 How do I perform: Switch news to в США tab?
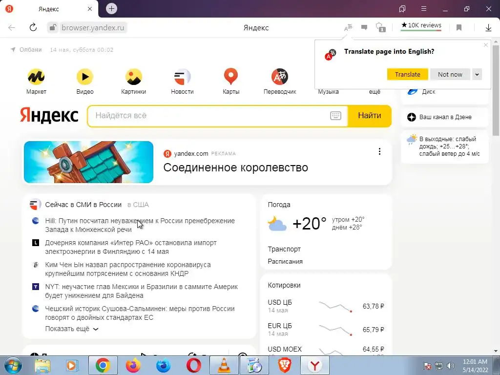click(x=138, y=205)
